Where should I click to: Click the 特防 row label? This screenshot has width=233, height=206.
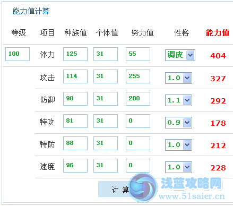(x=47, y=144)
